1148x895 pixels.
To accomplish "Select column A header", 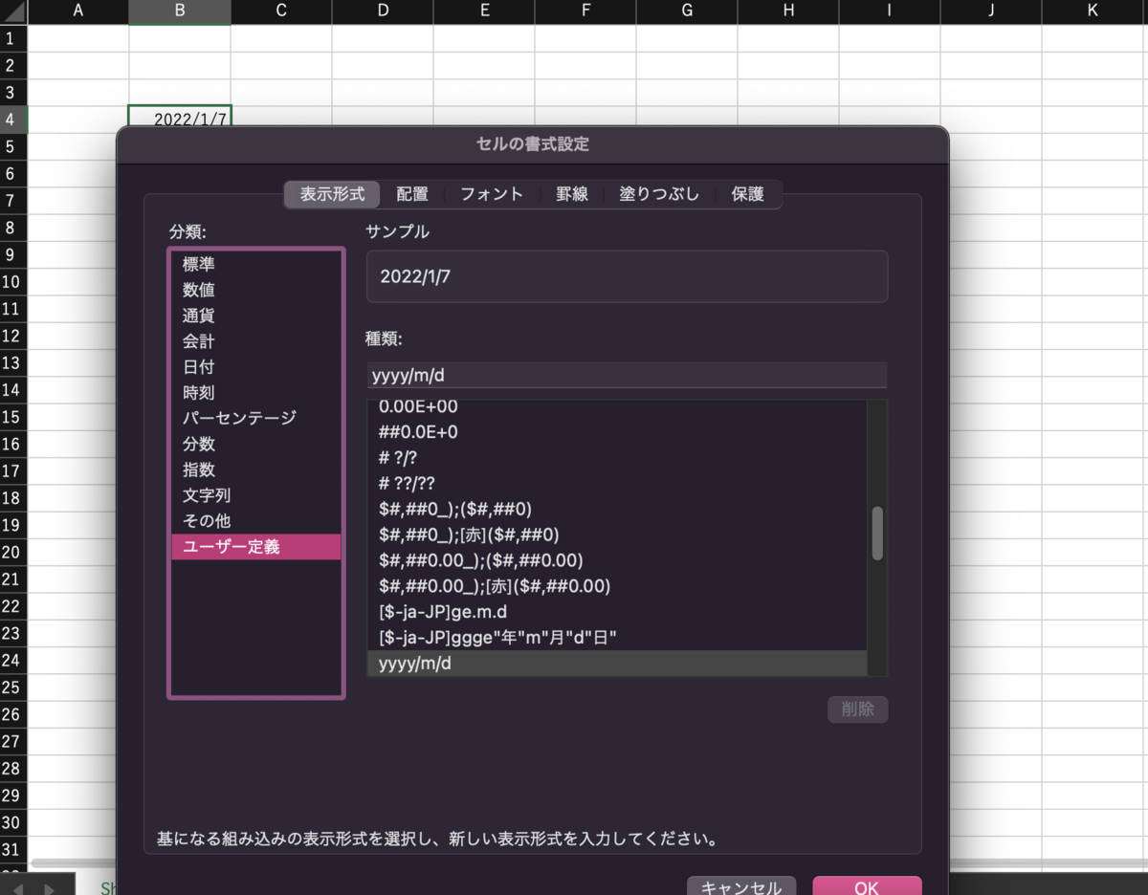I will (x=78, y=11).
